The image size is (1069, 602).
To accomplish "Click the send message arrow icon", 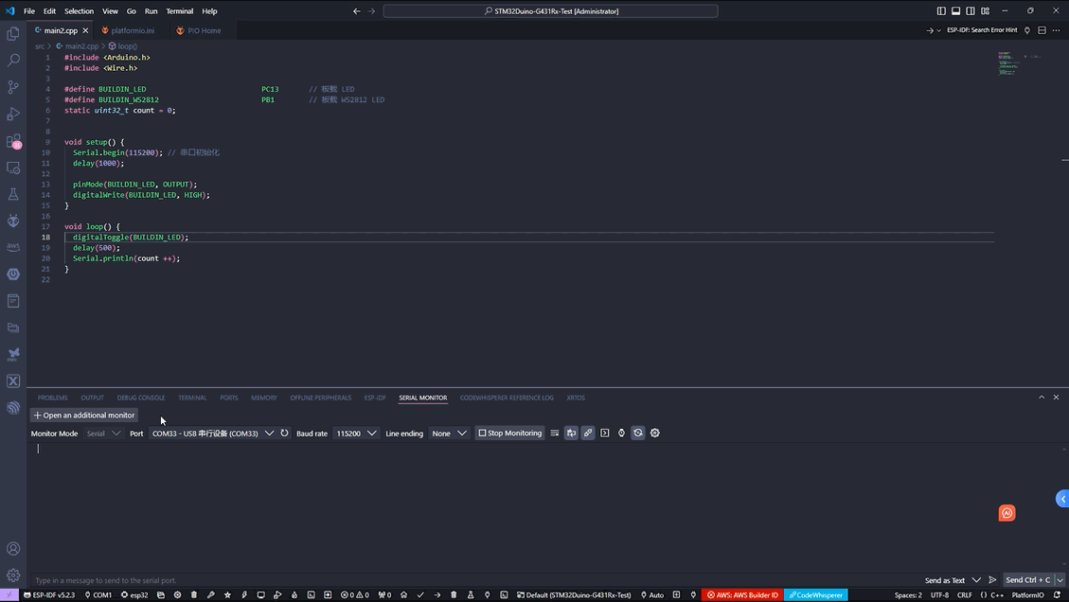I will click(992, 580).
